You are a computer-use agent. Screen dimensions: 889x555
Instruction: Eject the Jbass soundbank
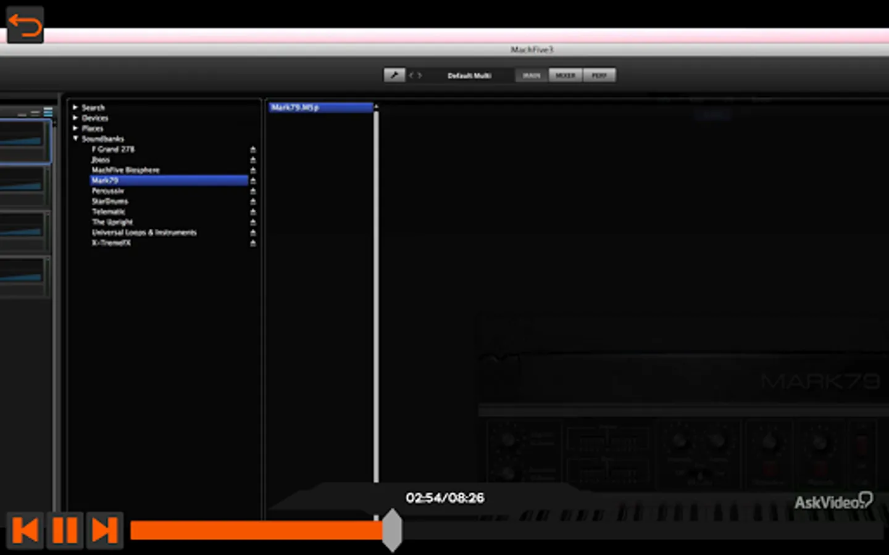(x=253, y=160)
